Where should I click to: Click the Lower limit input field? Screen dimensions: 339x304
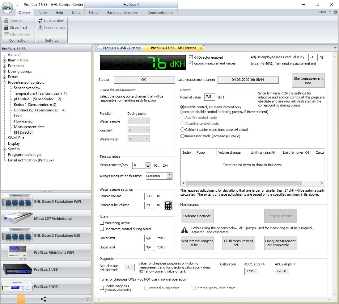(149, 238)
